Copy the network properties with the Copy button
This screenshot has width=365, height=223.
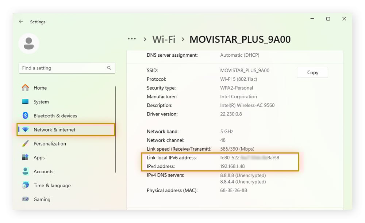(x=312, y=72)
